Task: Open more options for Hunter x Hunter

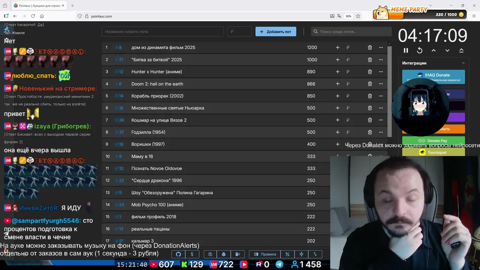Action: (381, 72)
